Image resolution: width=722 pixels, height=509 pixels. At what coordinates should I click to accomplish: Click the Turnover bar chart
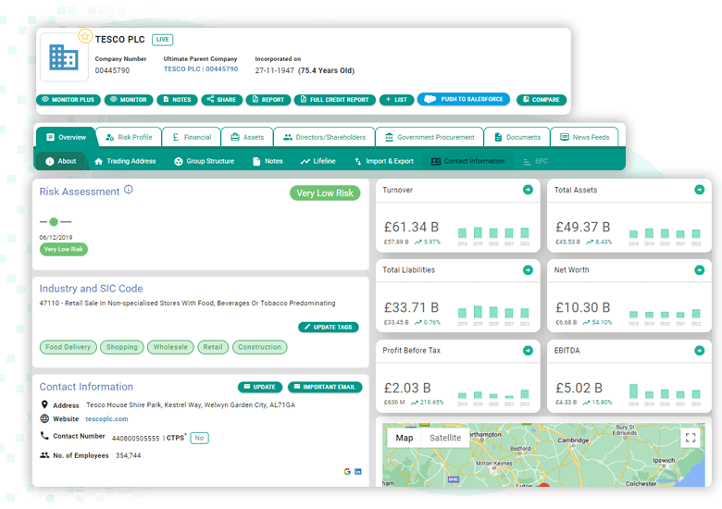493,236
